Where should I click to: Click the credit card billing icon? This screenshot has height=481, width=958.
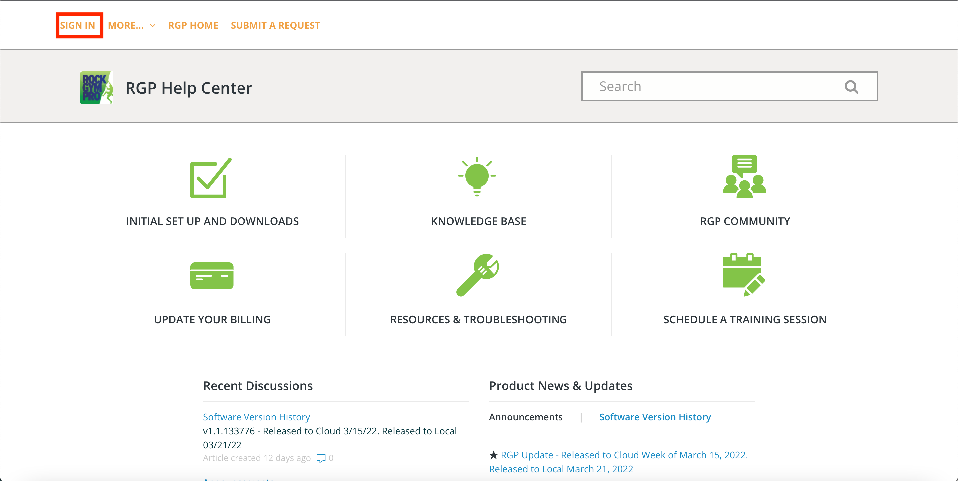[x=212, y=276]
